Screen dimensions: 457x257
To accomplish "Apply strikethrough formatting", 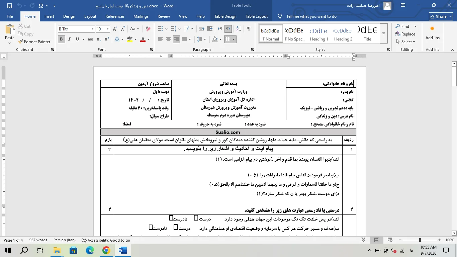I will pyautogui.click(x=91, y=39).
